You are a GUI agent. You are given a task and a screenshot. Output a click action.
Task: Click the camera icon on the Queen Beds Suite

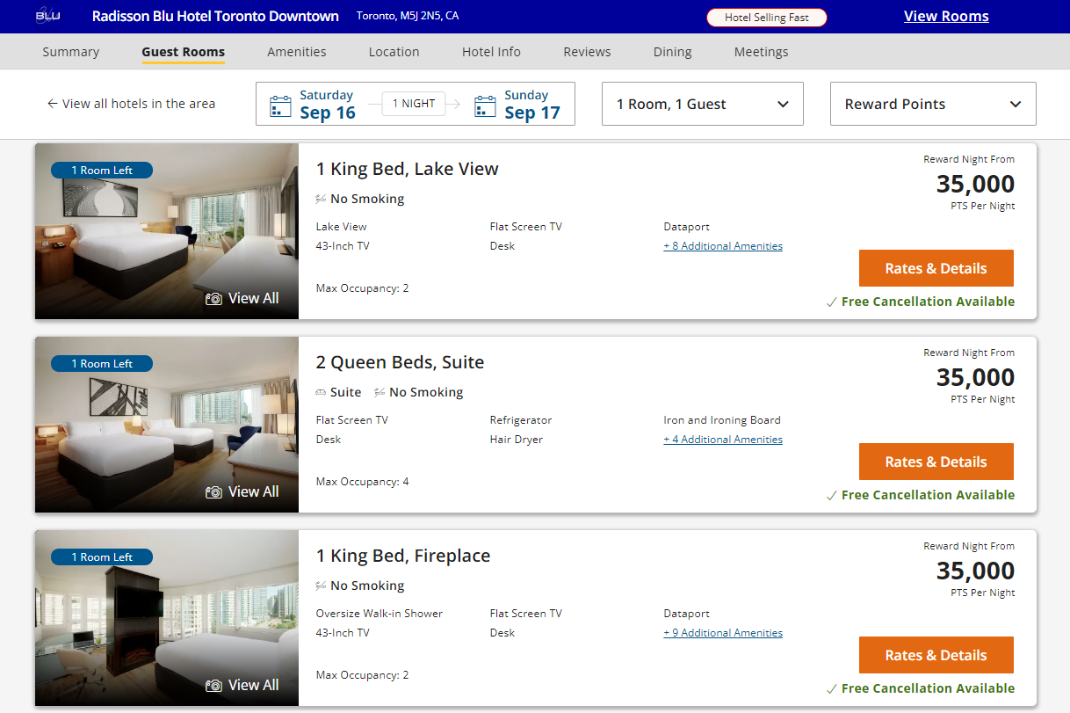tap(213, 491)
